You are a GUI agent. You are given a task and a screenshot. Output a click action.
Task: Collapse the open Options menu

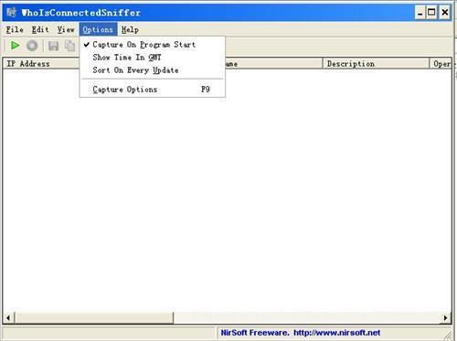[x=98, y=30]
